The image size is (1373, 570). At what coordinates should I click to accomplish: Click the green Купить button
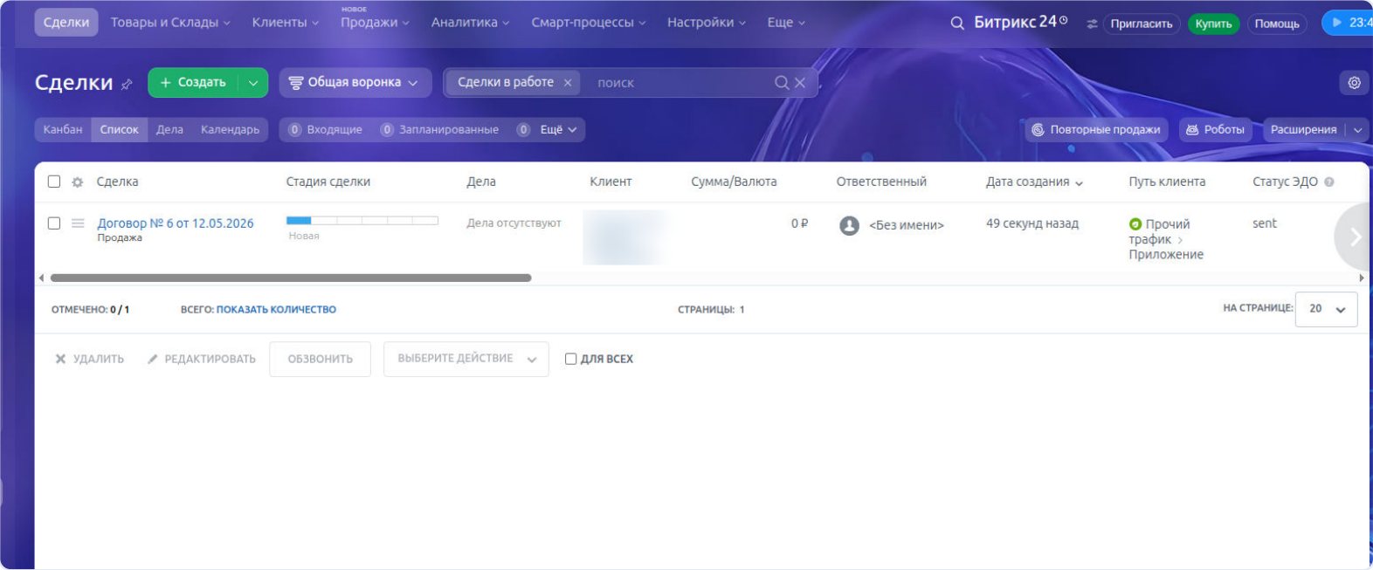point(1213,24)
